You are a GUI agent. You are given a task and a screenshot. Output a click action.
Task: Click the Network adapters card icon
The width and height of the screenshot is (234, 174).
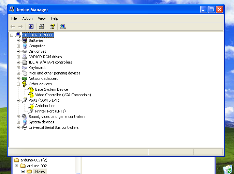[25, 79]
